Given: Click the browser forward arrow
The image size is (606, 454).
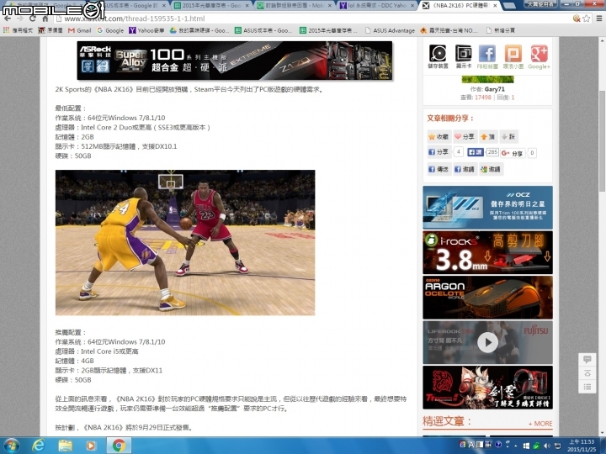Looking at the screenshot, I should (x=20, y=18).
